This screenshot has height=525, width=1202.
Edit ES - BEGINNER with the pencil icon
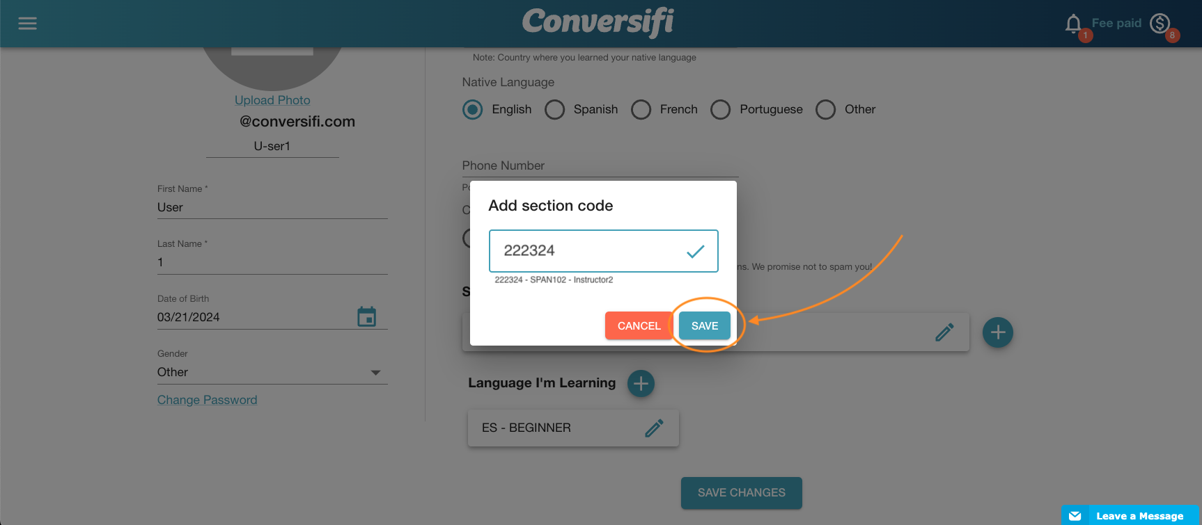pyautogui.click(x=653, y=428)
